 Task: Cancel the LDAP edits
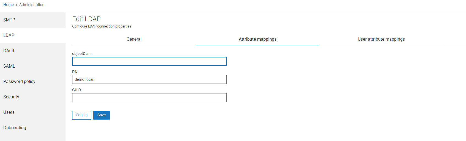point(82,115)
